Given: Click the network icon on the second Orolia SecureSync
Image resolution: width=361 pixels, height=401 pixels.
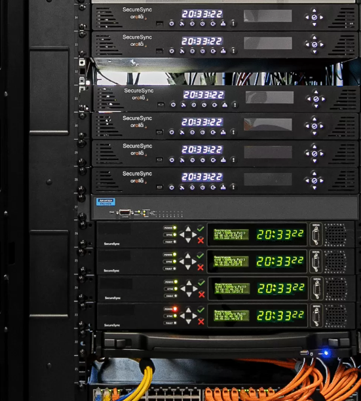Looking at the screenshot, I should (x=223, y=51).
